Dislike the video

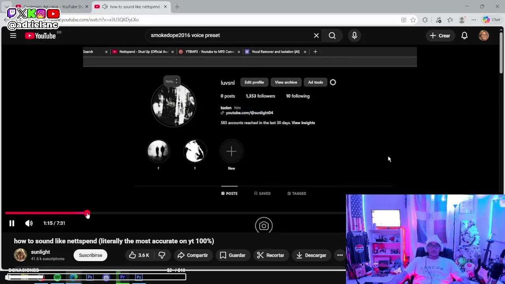click(162, 255)
